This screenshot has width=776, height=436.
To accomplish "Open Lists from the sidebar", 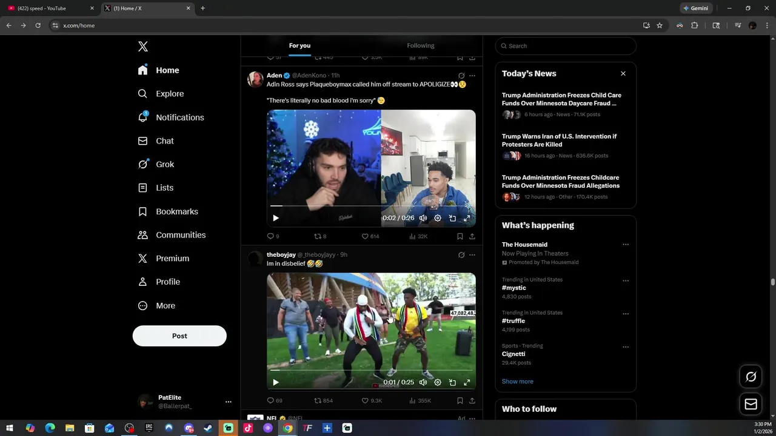I will [156, 188].
